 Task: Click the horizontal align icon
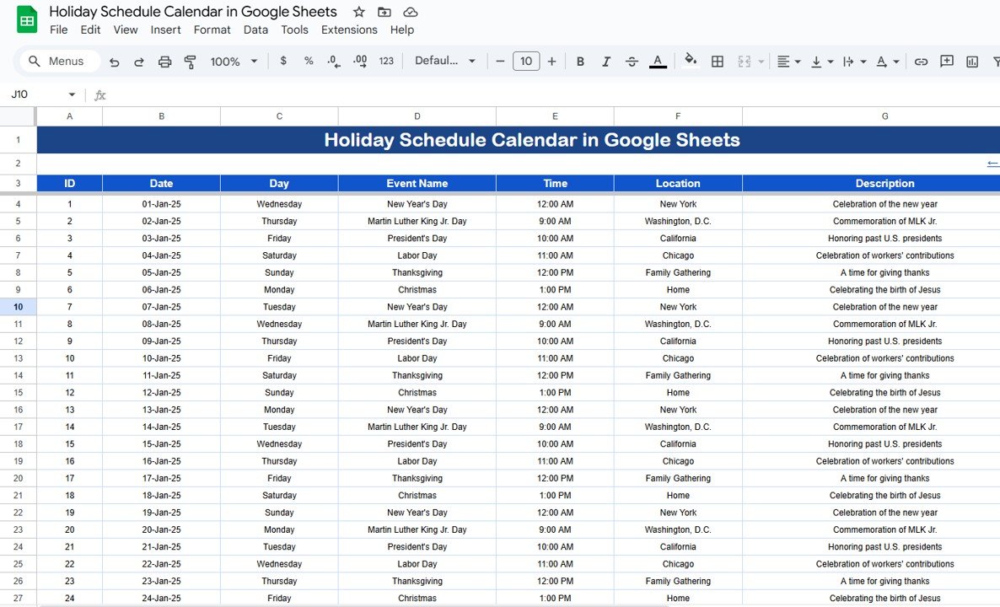point(783,62)
